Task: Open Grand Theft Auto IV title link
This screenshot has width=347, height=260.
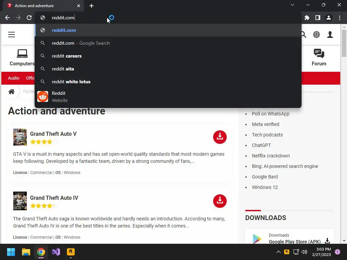Action: coord(54,198)
